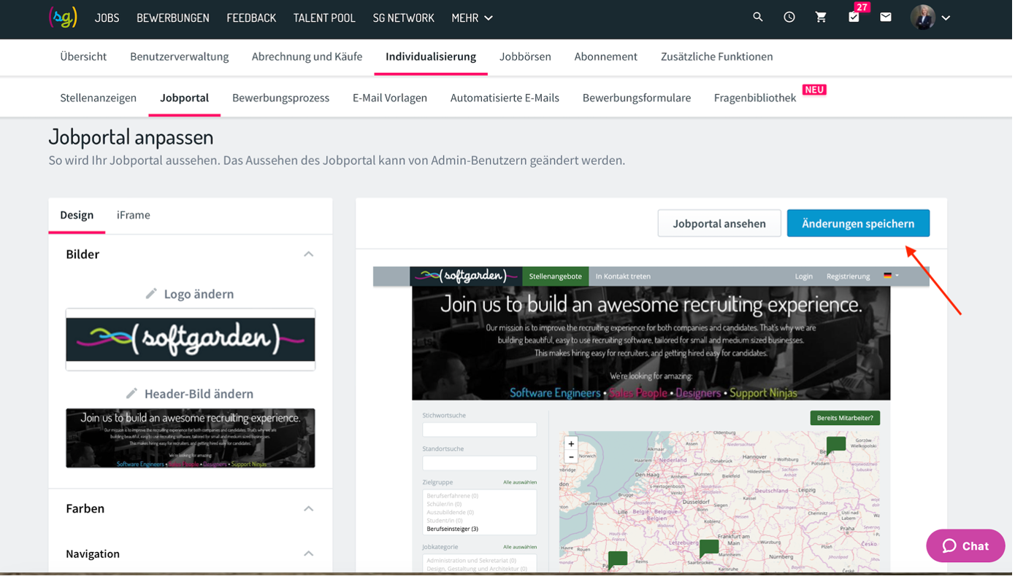Image resolution: width=1015 pixels, height=579 pixels.
Task: Click the Bereits Mitarbeiter? button
Action: pyautogui.click(x=848, y=419)
